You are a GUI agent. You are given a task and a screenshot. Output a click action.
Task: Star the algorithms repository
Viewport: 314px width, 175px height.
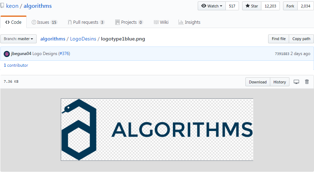coord(252,6)
